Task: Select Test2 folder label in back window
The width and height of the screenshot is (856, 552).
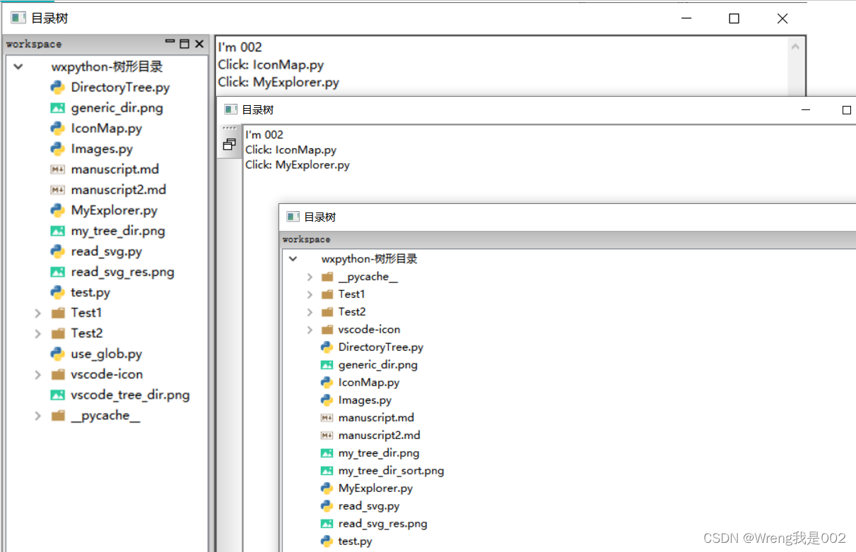Action: point(87,333)
